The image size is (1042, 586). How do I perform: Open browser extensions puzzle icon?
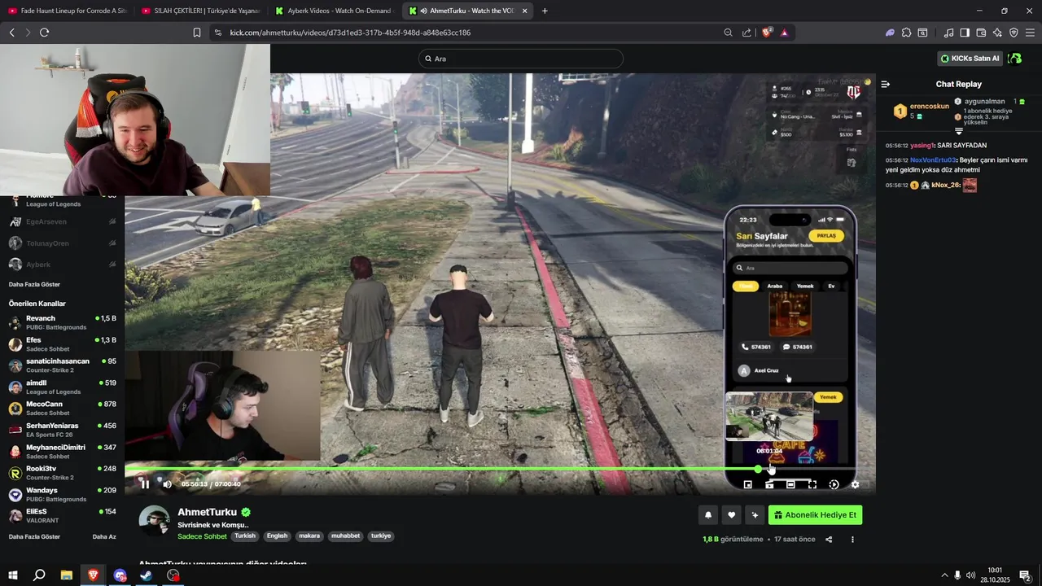pyautogui.click(x=906, y=33)
